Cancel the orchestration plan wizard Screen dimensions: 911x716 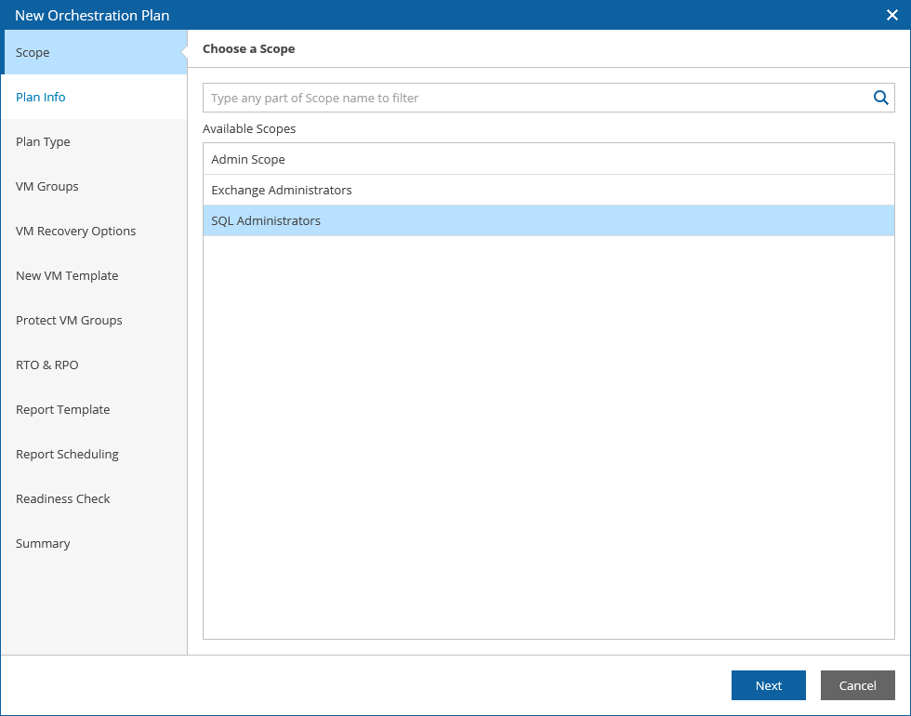857,685
